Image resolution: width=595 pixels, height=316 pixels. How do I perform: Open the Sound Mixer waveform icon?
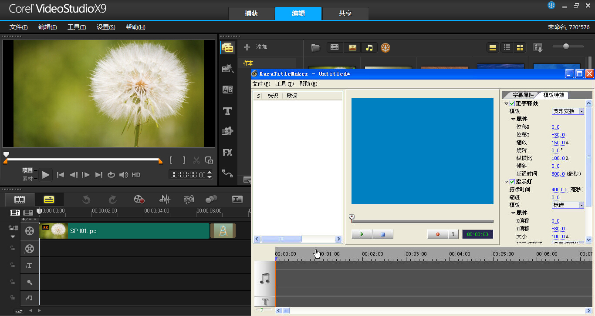point(165,200)
